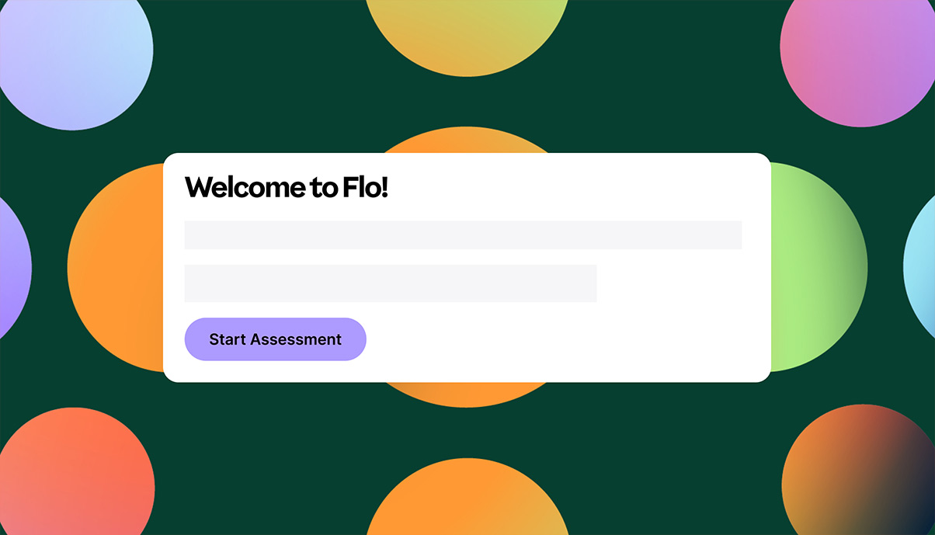The height and width of the screenshot is (535, 935).
Task: Select the word Flo! in the heading
Action: pos(365,187)
